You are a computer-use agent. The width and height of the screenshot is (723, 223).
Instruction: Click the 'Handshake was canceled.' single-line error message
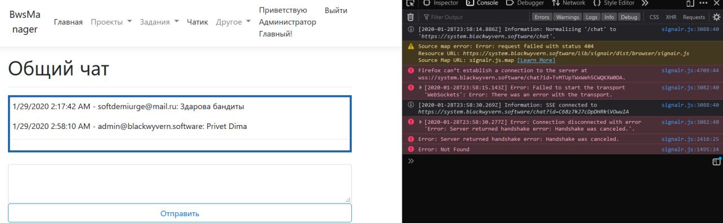pyautogui.click(x=519, y=139)
